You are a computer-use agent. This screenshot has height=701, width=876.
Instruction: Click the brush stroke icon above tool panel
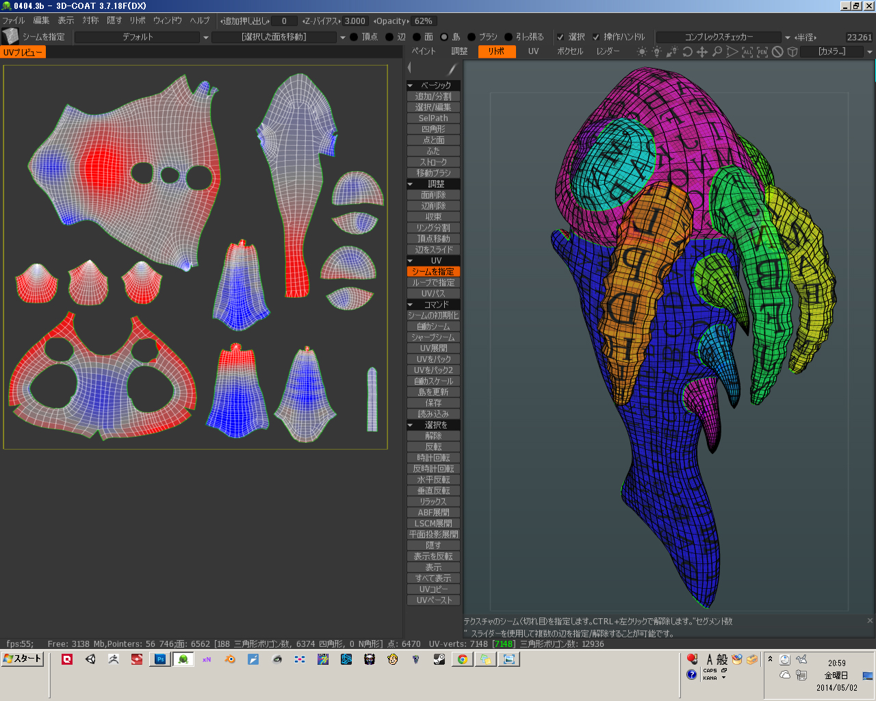pyautogui.click(x=452, y=68)
